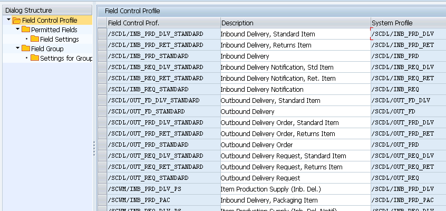Click the Settings for Group folder icon
Screen dimensions: 446x211
35,59
